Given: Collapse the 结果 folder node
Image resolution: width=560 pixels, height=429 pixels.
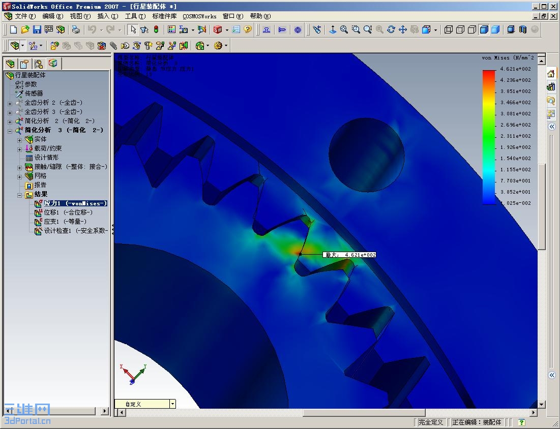Looking at the screenshot, I should click(20, 195).
